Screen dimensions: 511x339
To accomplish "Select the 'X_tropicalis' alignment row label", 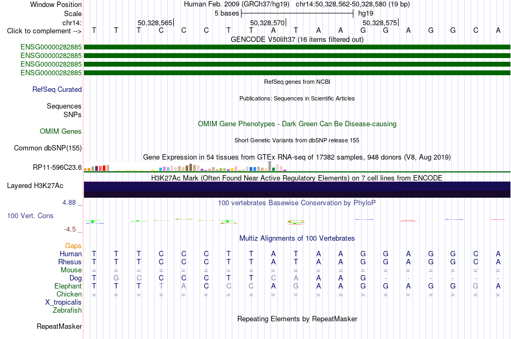I will [x=63, y=302].
